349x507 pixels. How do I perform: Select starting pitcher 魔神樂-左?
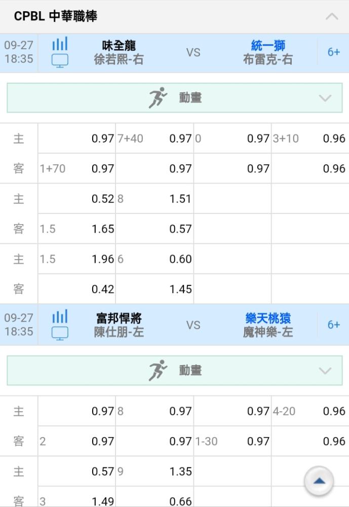(268, 332)
